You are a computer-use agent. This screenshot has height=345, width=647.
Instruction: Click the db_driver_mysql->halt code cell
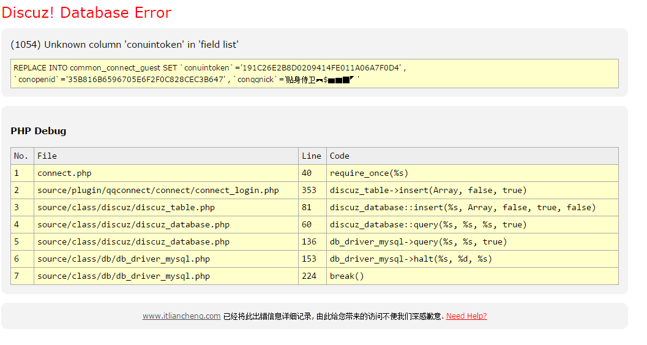pyautogui.click(x=411, y=259)
